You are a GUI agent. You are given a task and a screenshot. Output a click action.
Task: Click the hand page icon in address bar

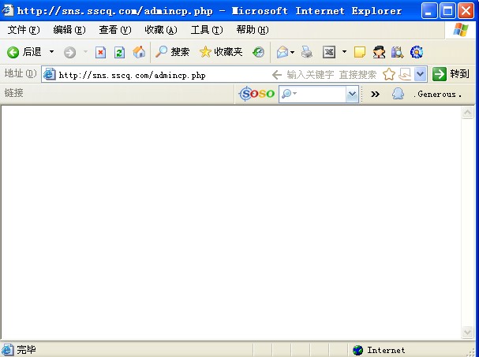pos(405,74)
